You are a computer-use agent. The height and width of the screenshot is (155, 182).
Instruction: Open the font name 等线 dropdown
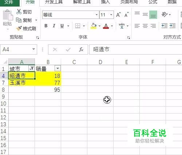point(96,15)
